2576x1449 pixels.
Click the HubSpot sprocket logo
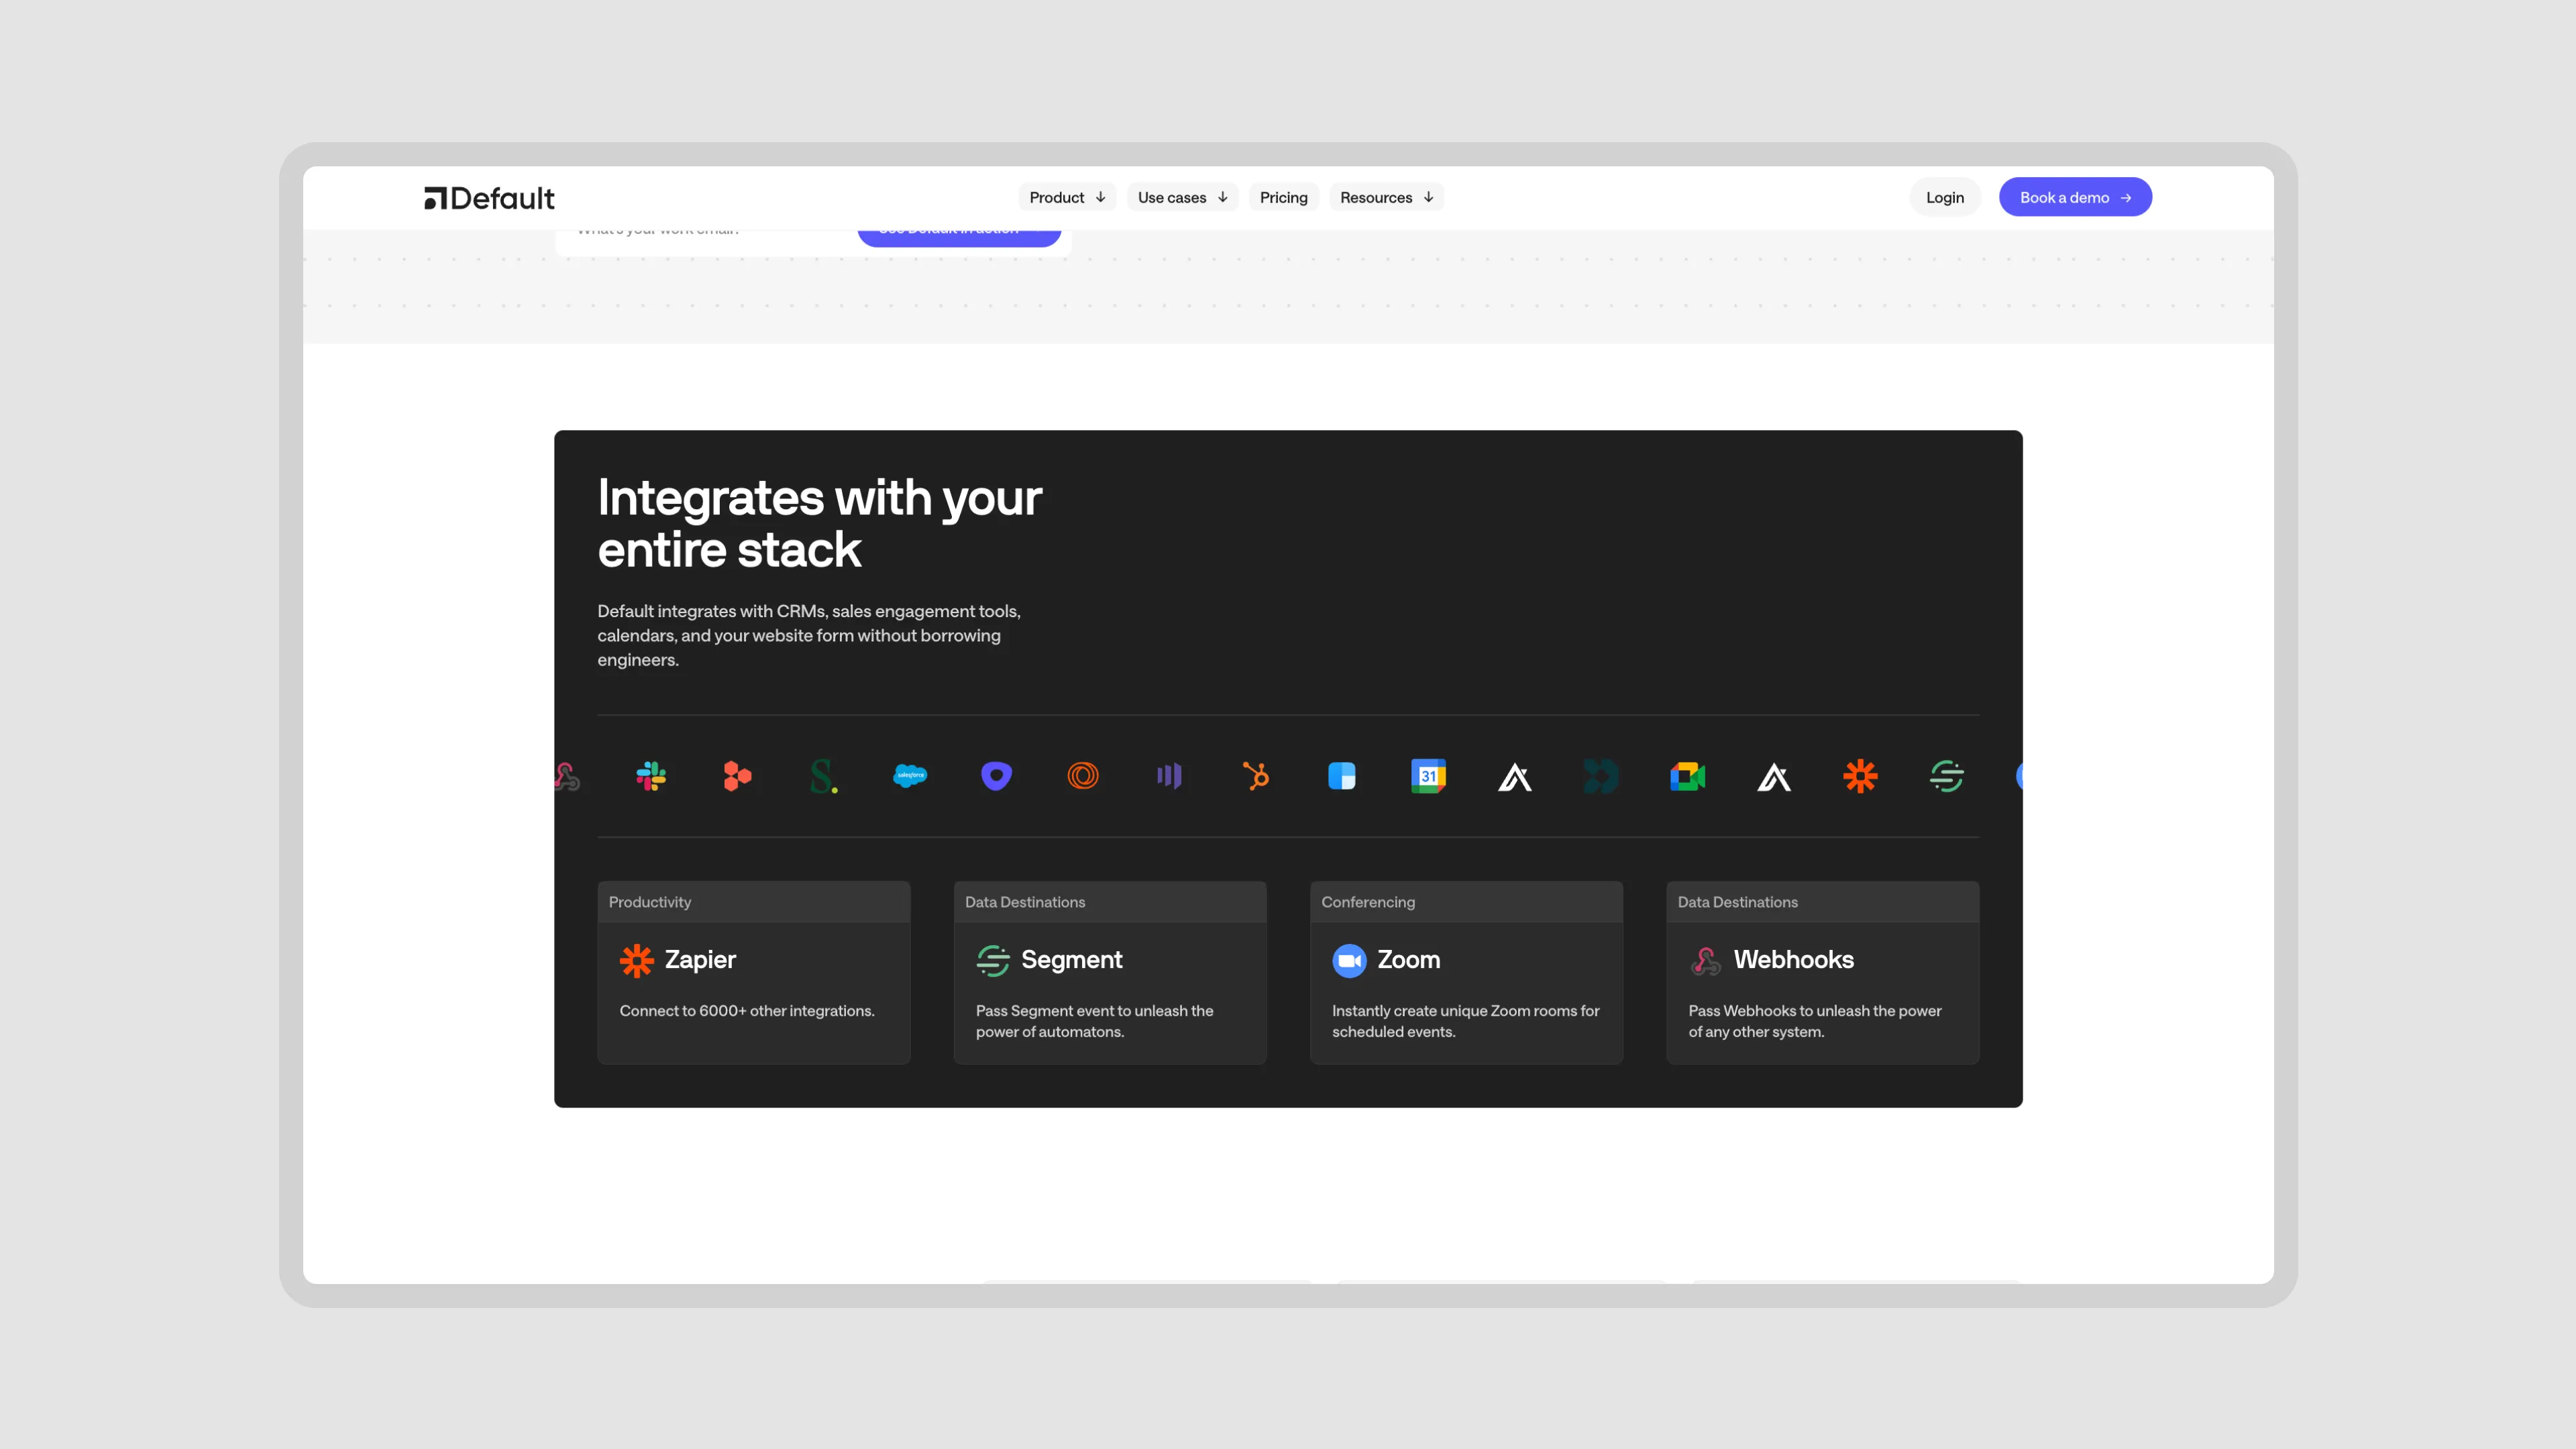click(x=1255, y=776)
